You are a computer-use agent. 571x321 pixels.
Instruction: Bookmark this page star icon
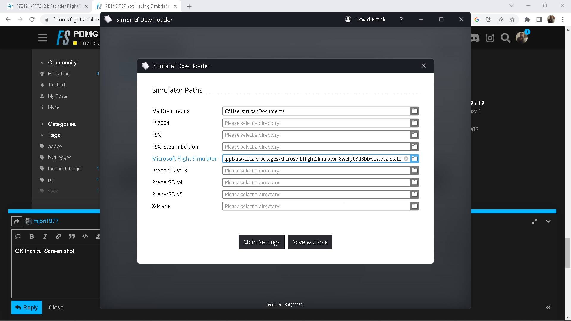[512, 19]
